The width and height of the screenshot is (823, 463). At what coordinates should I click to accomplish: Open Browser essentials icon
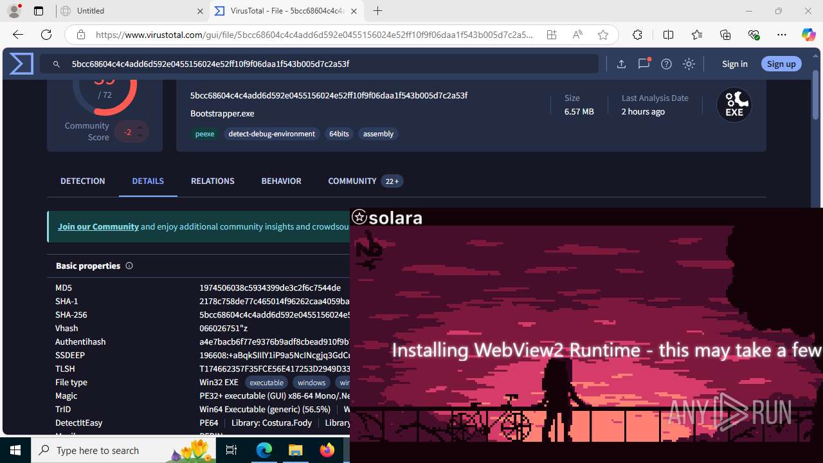pos(754,35)
